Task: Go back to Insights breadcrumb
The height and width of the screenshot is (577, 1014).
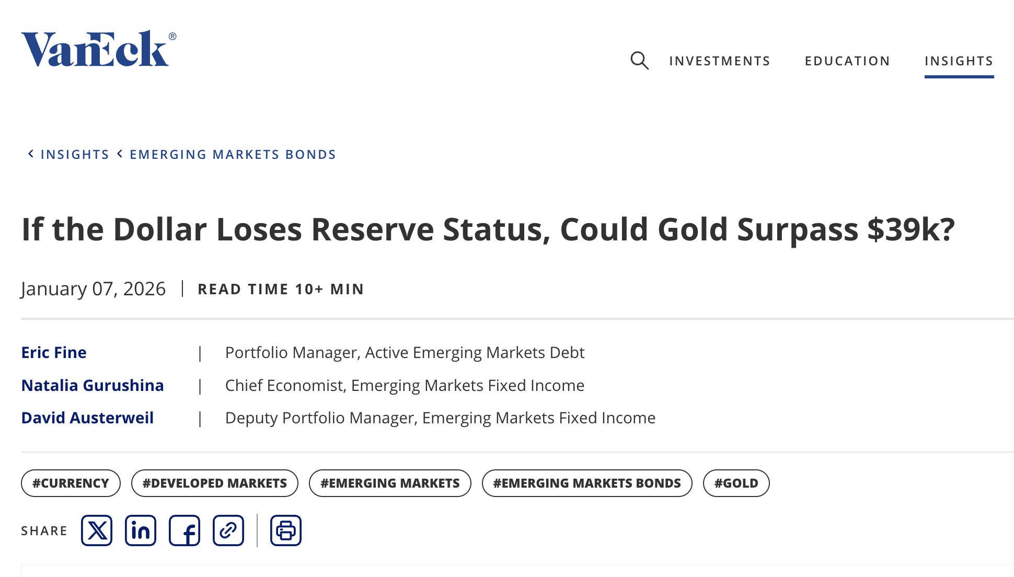Action: (x=75, y=155)
